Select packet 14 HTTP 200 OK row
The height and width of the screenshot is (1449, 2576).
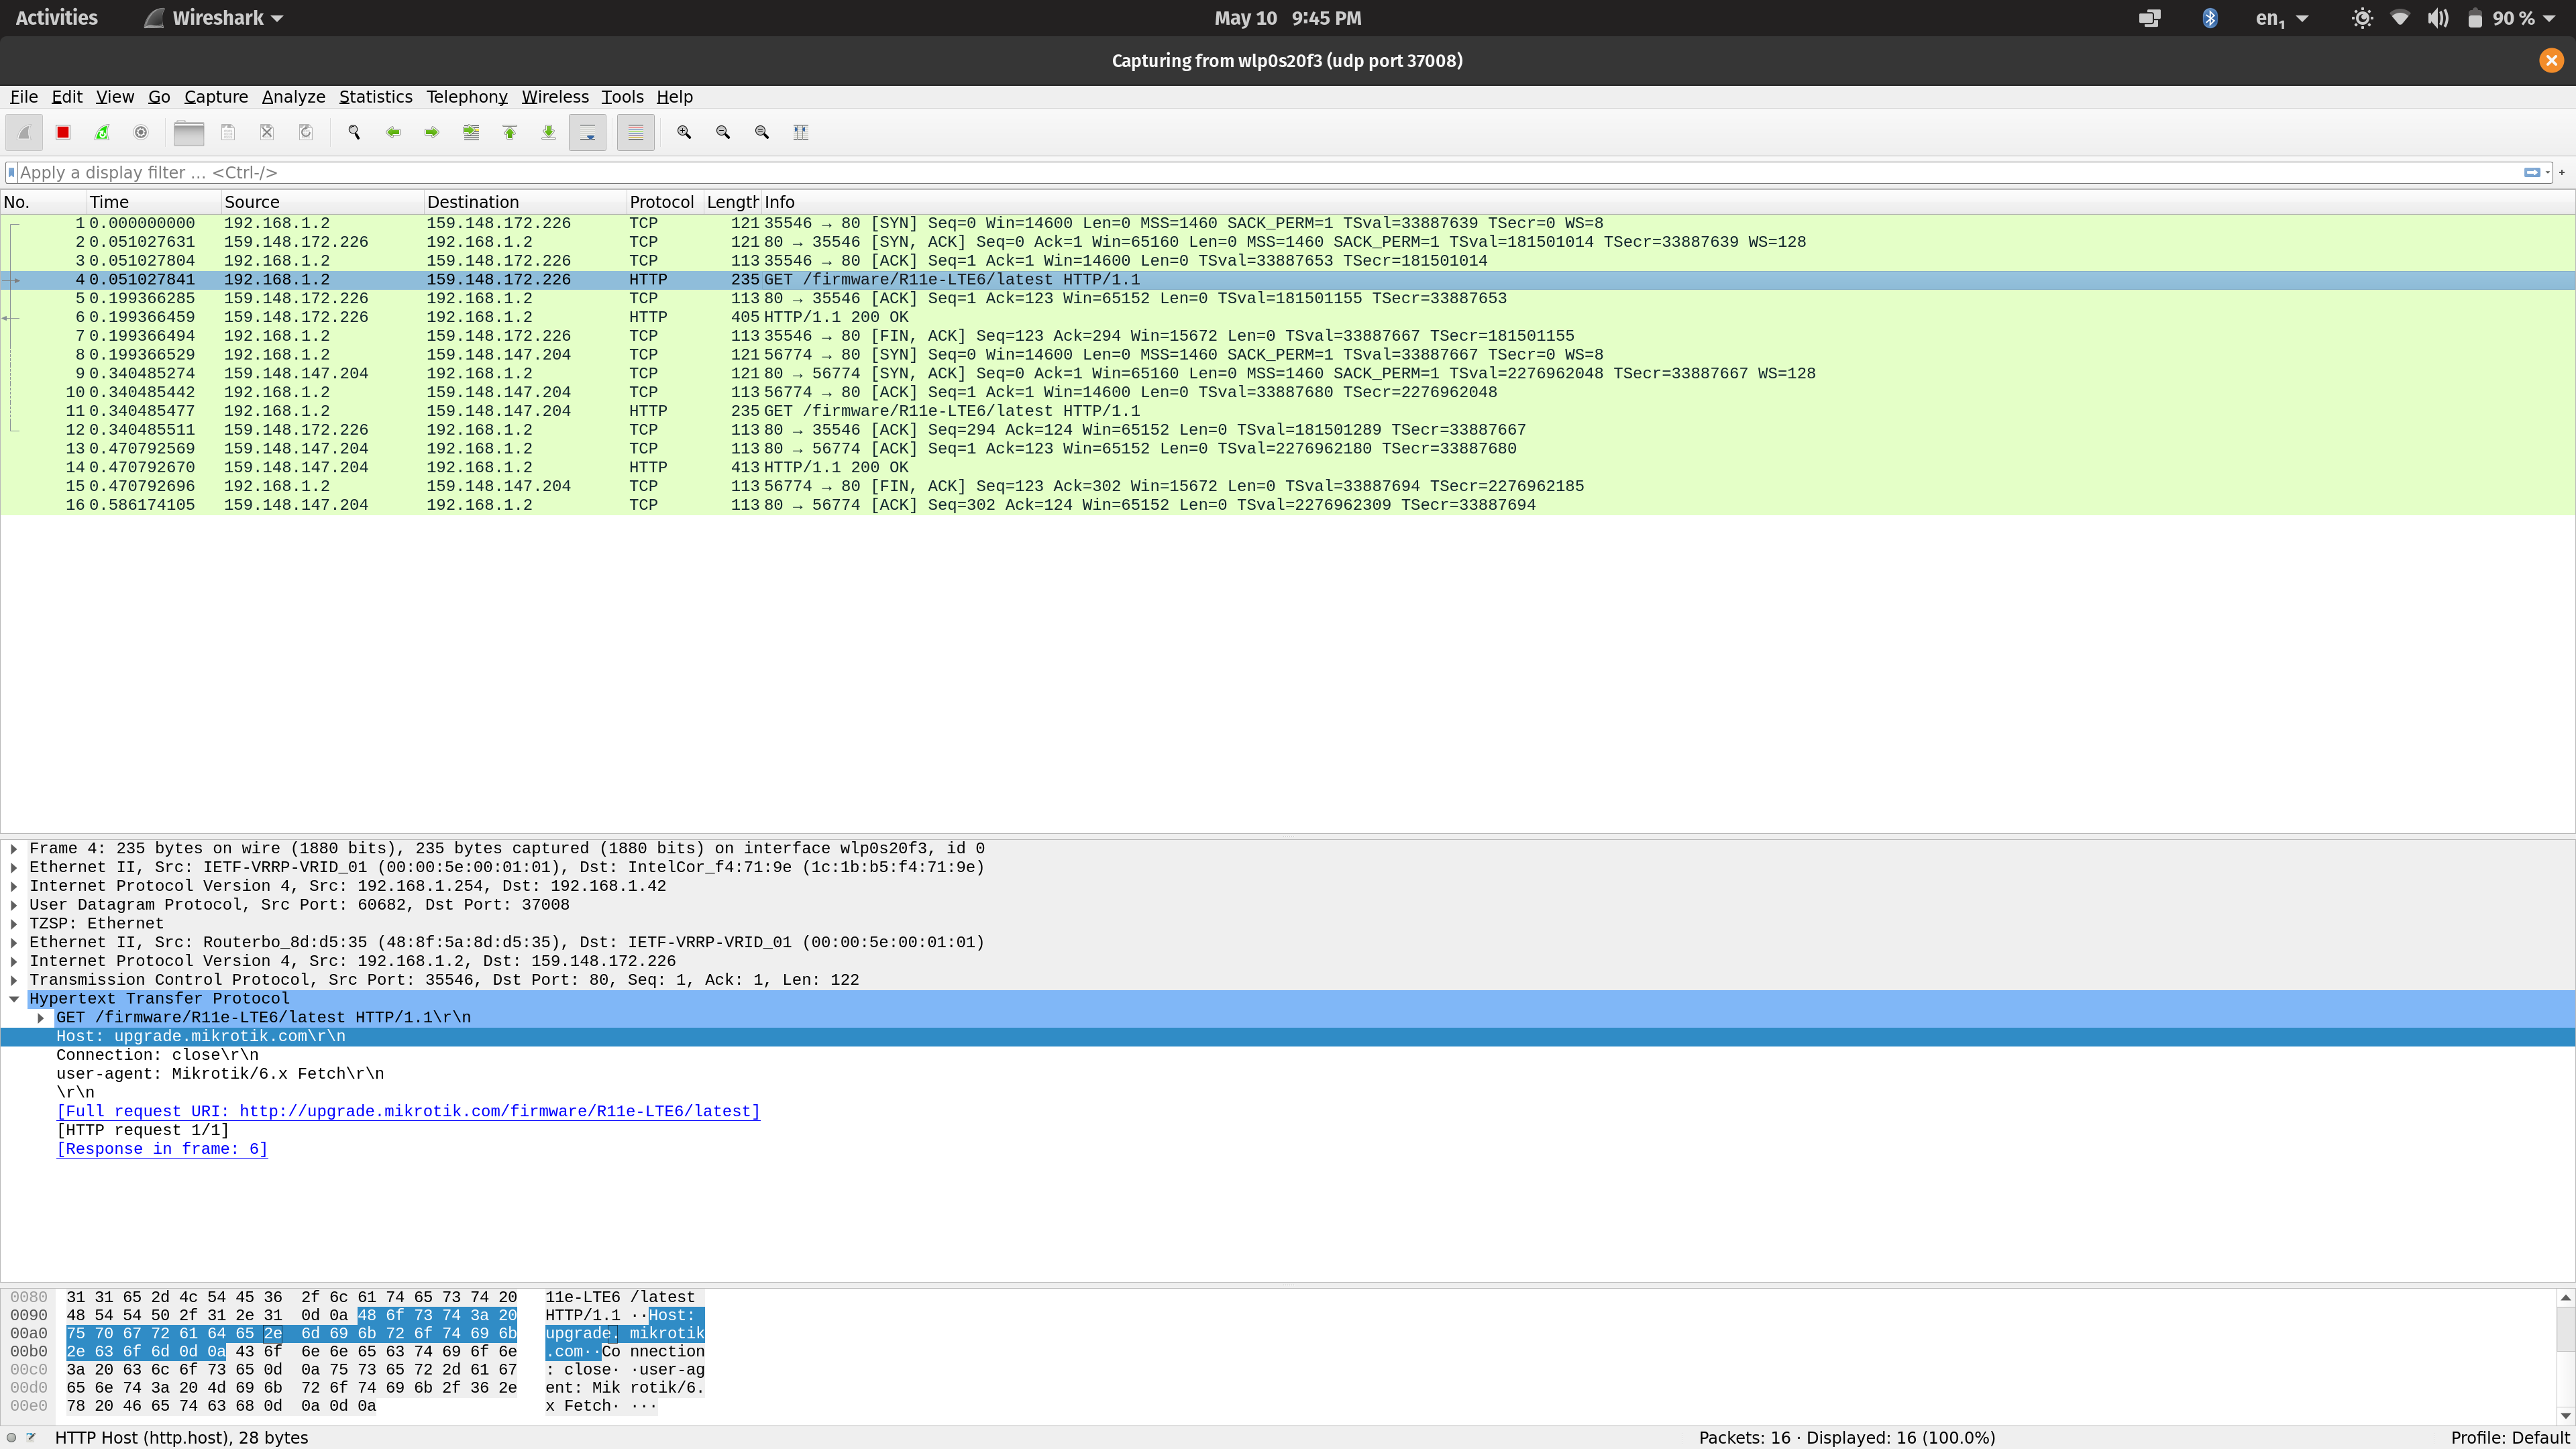1288,467
